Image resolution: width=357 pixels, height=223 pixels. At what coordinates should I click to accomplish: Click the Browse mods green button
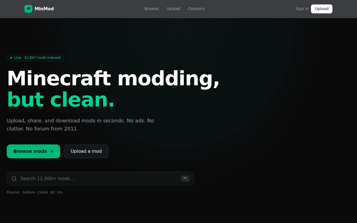click(33, 151)
